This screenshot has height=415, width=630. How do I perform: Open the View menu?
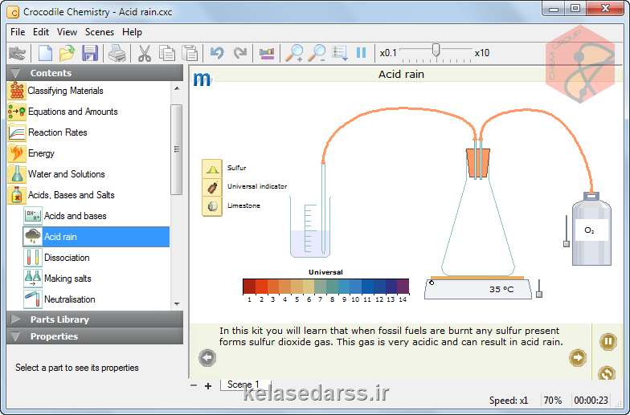pyautogui.click(x=67, y=32)
